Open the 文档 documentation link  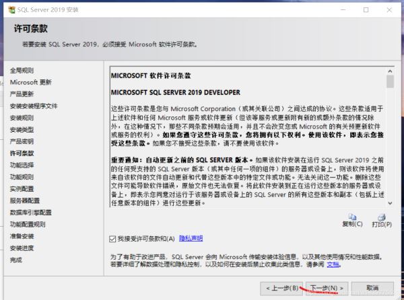tap(333, 265)
